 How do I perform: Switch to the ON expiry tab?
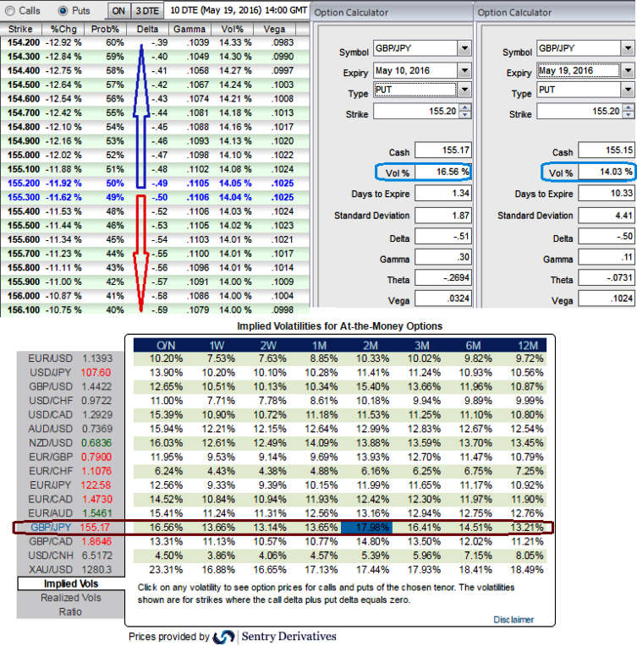point(118,11)
